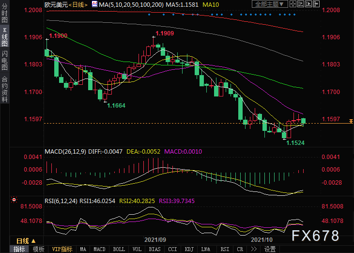Screen dimensions: 354x253
Task: Open the 全部主题 dropdown
Action: click(x=270, y=4)
